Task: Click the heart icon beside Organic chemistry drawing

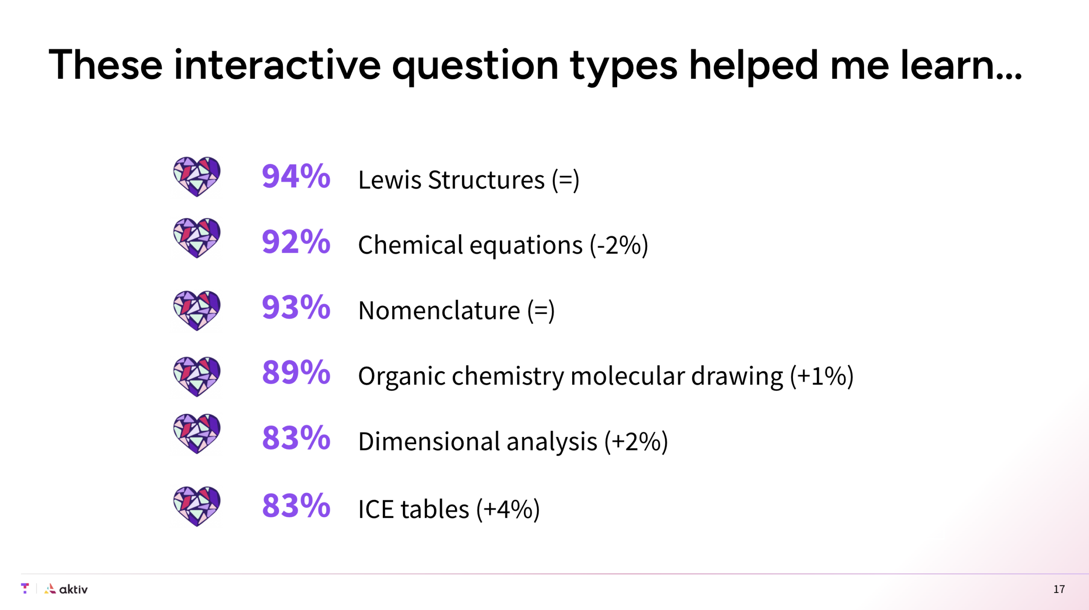Action: pos(197,376)
